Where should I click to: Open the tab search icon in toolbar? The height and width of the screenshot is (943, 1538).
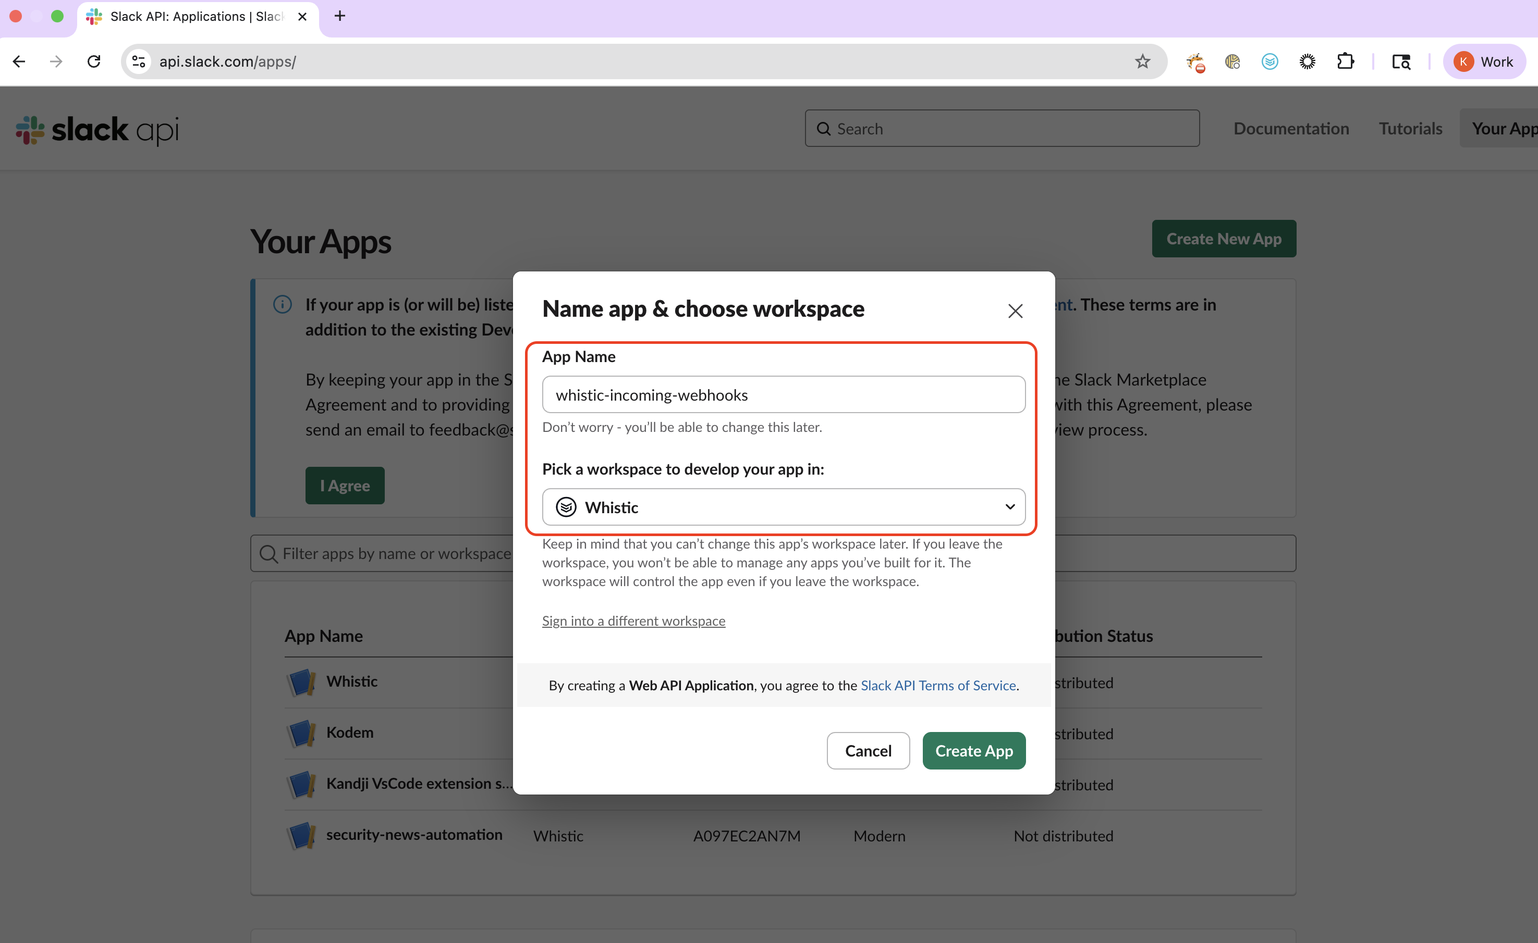[1401, 61]
